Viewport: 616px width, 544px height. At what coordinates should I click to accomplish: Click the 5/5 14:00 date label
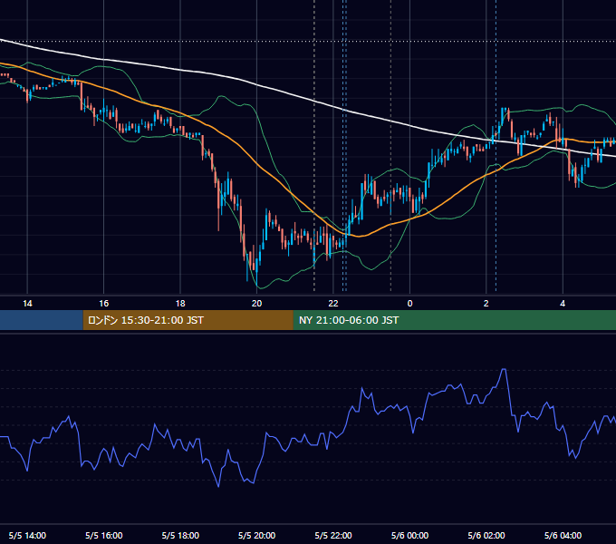(x=27, y=536)
